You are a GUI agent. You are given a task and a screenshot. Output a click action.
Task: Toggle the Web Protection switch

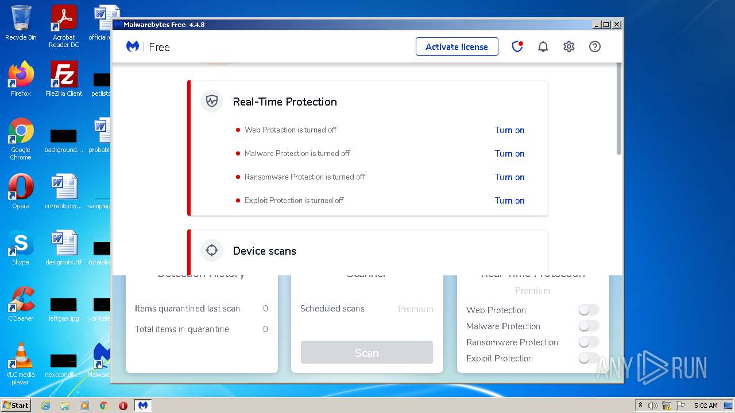(589, 310)
